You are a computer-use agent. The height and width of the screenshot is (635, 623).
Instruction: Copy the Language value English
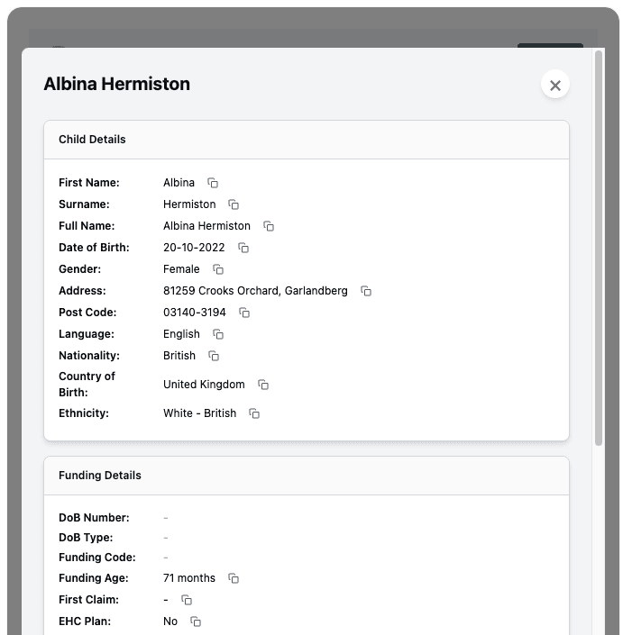pyautogui.click(x=218, y=334)
